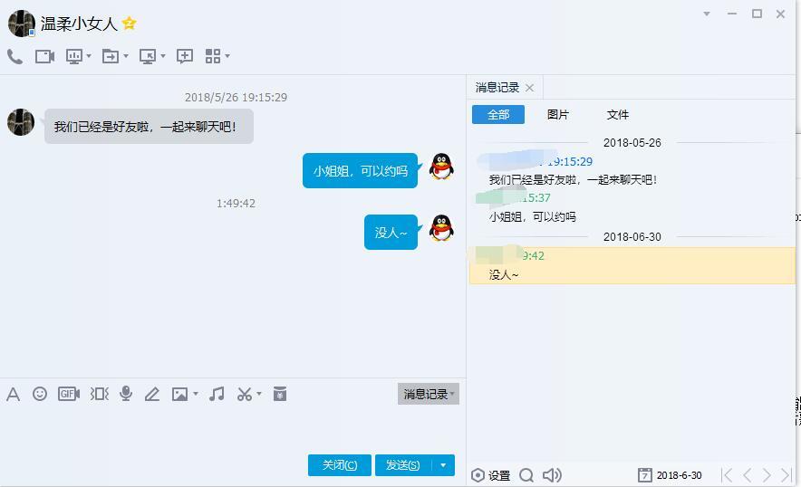Image resolution: width=801 pixels, height=487 pixels.
Task: Open the emoji picker
Action: (40, 394)
